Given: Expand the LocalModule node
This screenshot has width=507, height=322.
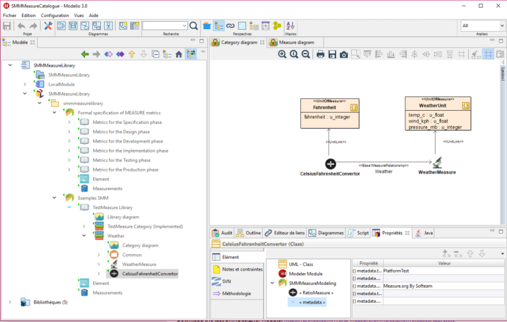Looking at the screenshot, I should click(x=25, y=84).
